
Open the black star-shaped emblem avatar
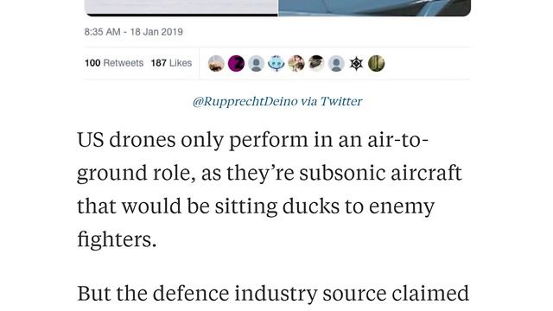click(x=356, y=63)
